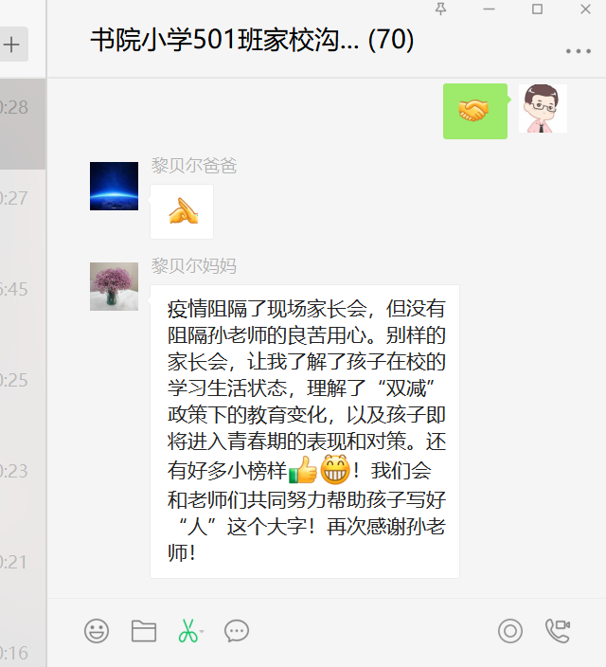Select the clapping hands emoji message

pos(182,211)
